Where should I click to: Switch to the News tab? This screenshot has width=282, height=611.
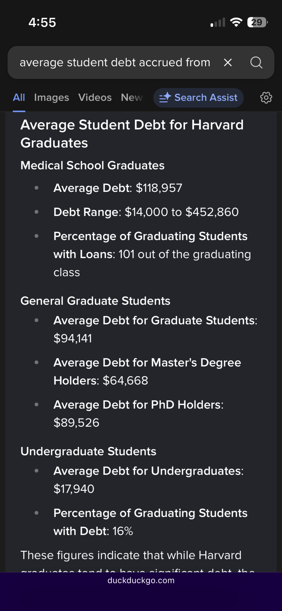(x=132, y=98)
